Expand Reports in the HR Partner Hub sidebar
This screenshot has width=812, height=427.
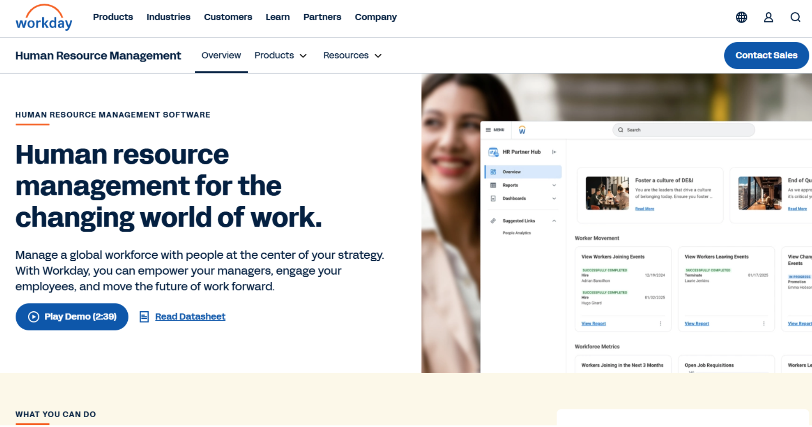(x=554, y=185)
